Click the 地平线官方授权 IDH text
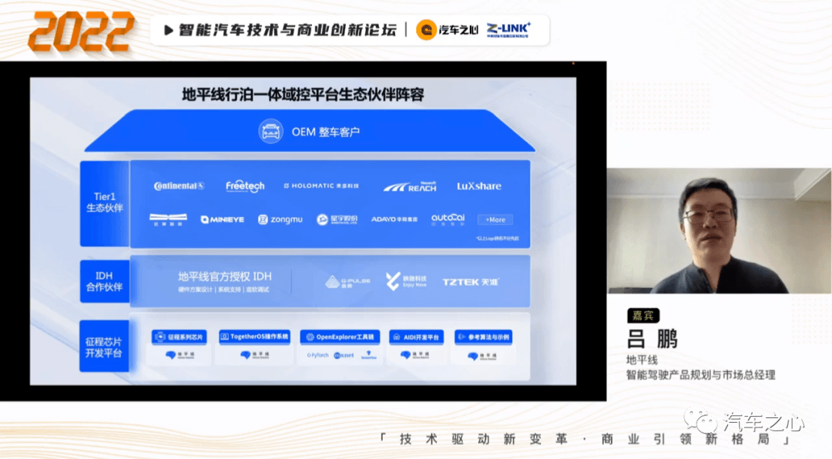Image resolution: width=832 pixels, height=459 pixels. point(224,276)
